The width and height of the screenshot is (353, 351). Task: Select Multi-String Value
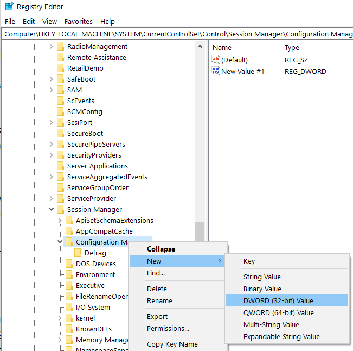[287, 324]
